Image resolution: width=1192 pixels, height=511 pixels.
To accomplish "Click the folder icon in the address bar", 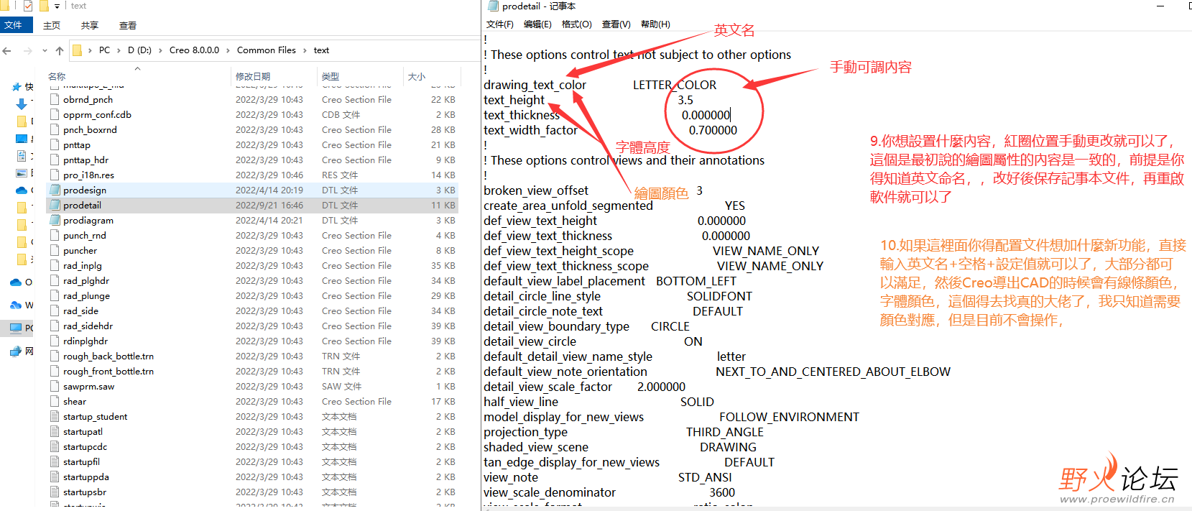I will (x=77, y=50).
